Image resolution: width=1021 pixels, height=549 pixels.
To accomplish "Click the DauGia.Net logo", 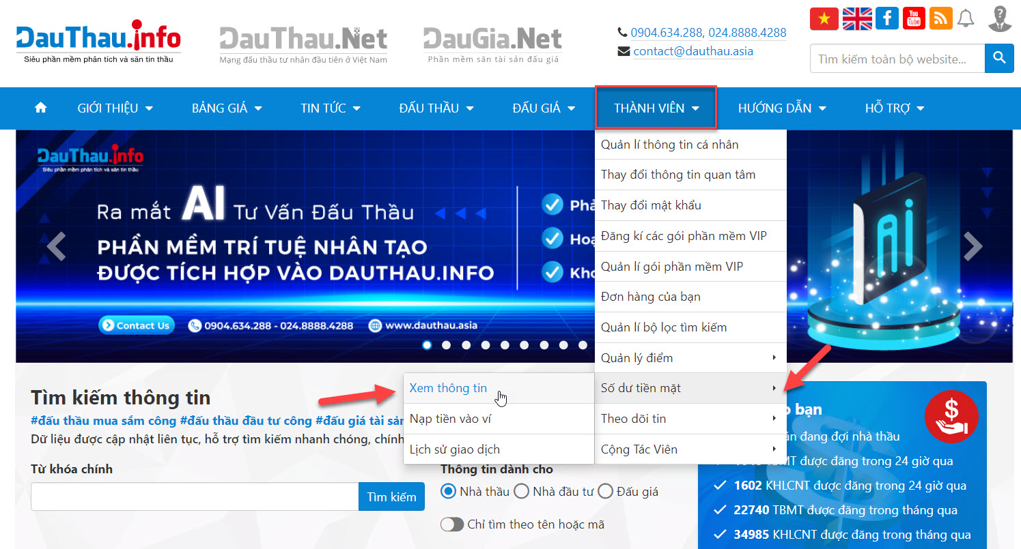I will click(x=492, y=44).
